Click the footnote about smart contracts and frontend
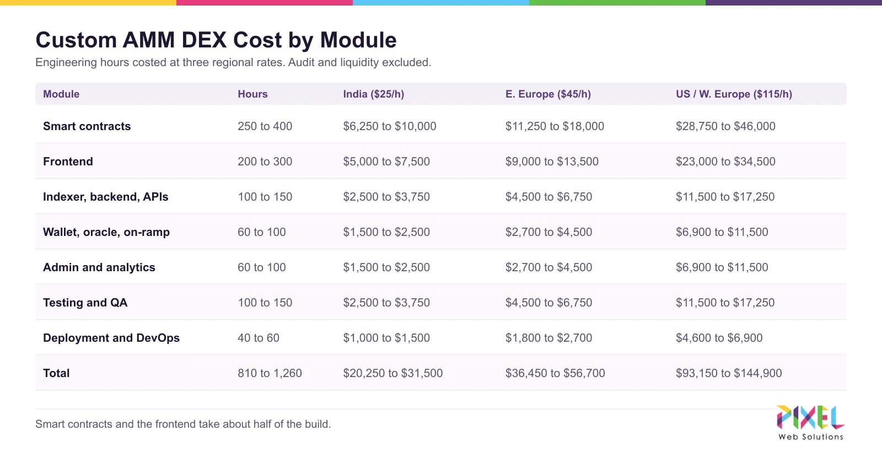This screenshot has width=882, height=452. (183, 424)
